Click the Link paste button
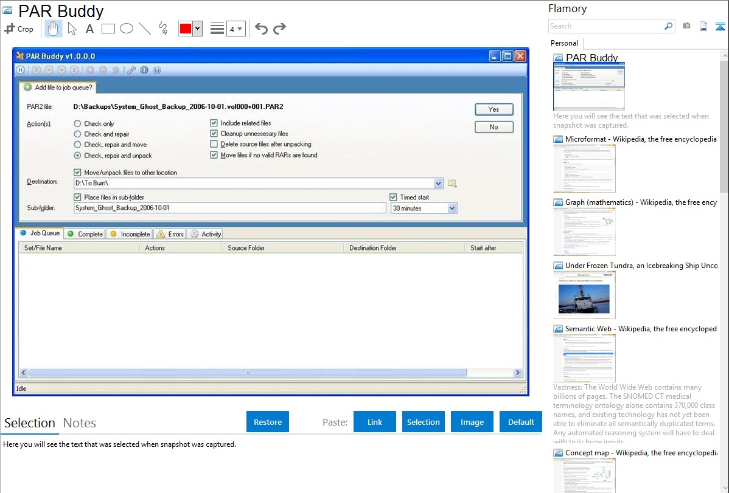This screenshot has width=729, height=493. pyautogui.click(x=375, y=422)
